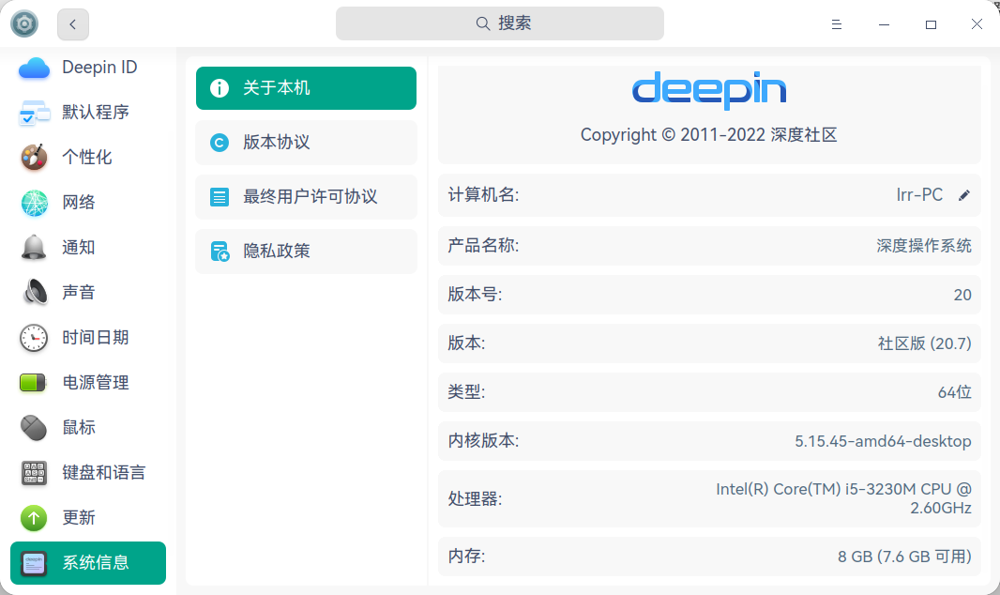Close the Control Center window
The image size is (1000, 595).
(977, 24)
